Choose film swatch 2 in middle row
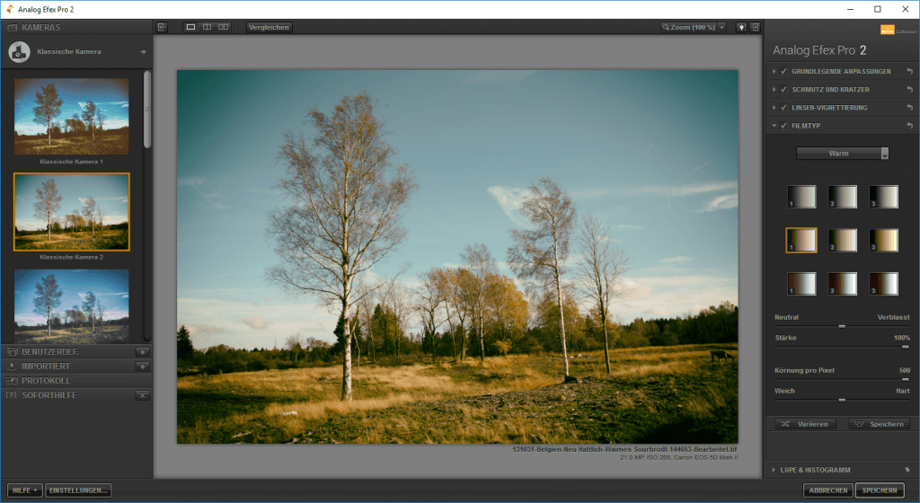This screenshot has width=920, height=503. point(843,241)
